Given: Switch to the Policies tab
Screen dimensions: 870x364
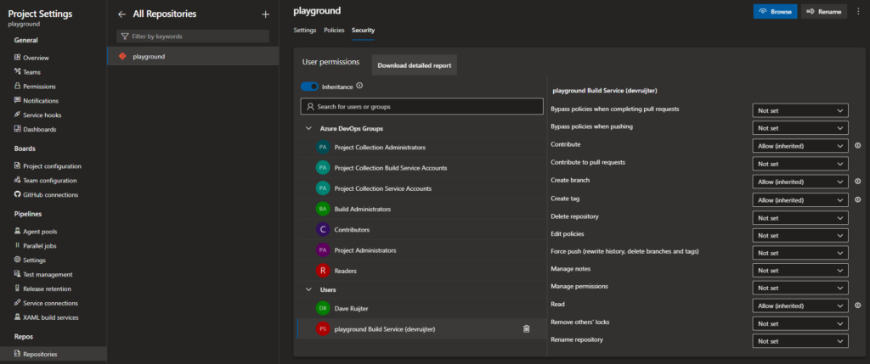Looking at the screenshot, I should click(x=334, y=30).
